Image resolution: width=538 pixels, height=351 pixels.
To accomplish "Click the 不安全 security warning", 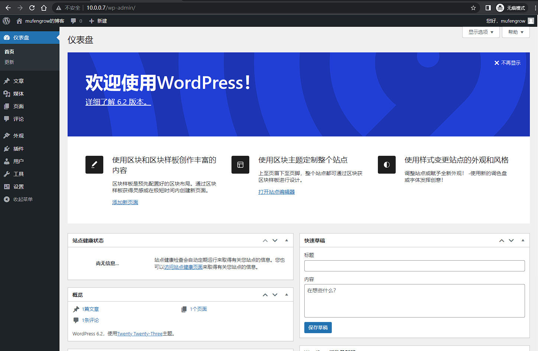I will coord(68,8).
